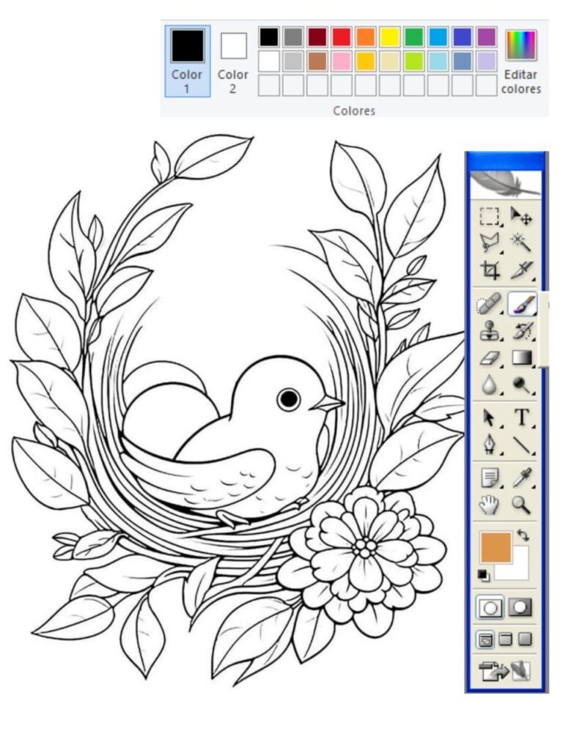Screen dimensions: 563x750
Task: Select the Rectangular Marquee tool
Action: pos(490,217)
